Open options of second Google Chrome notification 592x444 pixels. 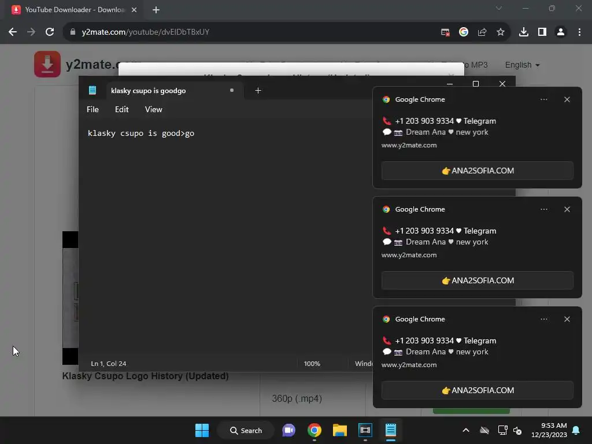543,209
